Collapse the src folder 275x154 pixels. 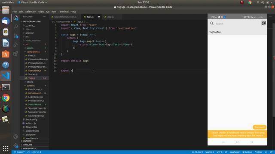[27, 44]
